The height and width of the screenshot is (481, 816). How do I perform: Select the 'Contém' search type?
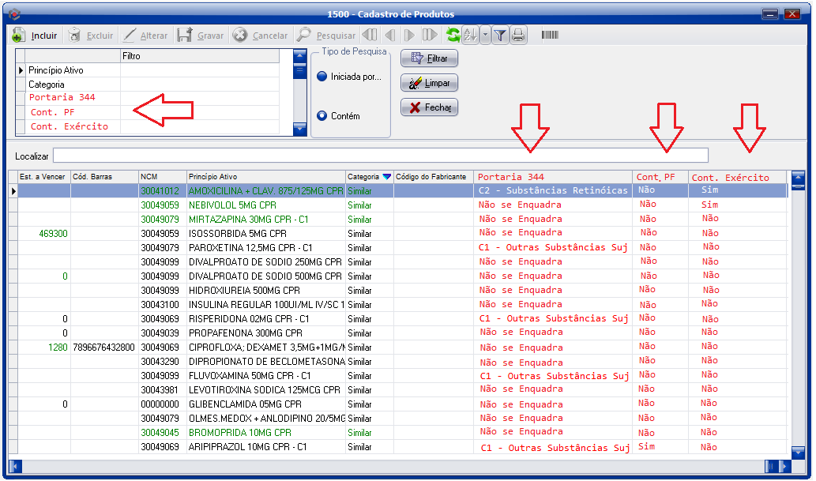pos(322,116)
